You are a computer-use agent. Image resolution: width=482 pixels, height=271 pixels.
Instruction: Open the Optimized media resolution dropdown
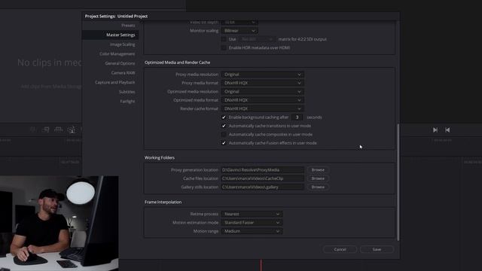tap(263, 92)
